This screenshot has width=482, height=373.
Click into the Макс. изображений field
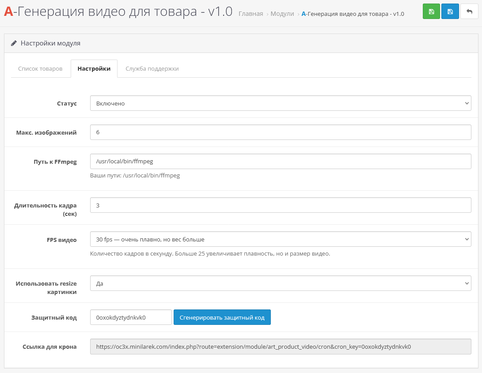click(x=281, y=132)
